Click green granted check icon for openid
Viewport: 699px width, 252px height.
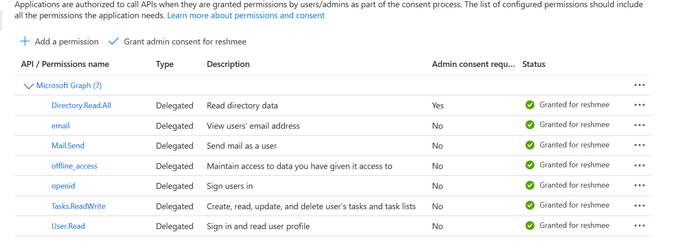point(530,185)
